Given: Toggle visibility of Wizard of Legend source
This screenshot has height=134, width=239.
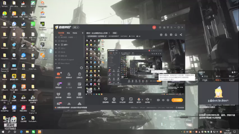Looking at the screenshot, I should (56, 60).
